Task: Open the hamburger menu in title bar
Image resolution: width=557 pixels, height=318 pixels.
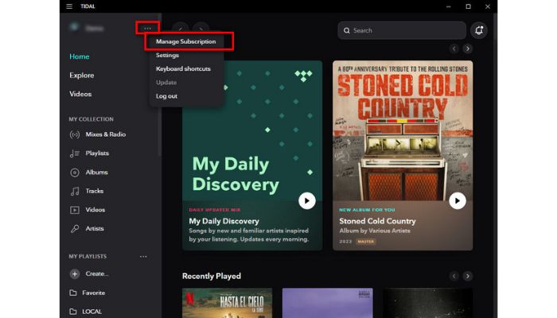Action: click(69, 6)
